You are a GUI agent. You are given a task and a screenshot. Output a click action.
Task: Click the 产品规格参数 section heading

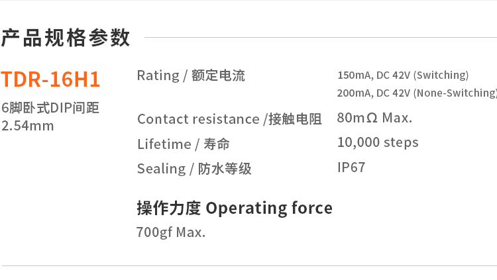(x=66, y=38)
